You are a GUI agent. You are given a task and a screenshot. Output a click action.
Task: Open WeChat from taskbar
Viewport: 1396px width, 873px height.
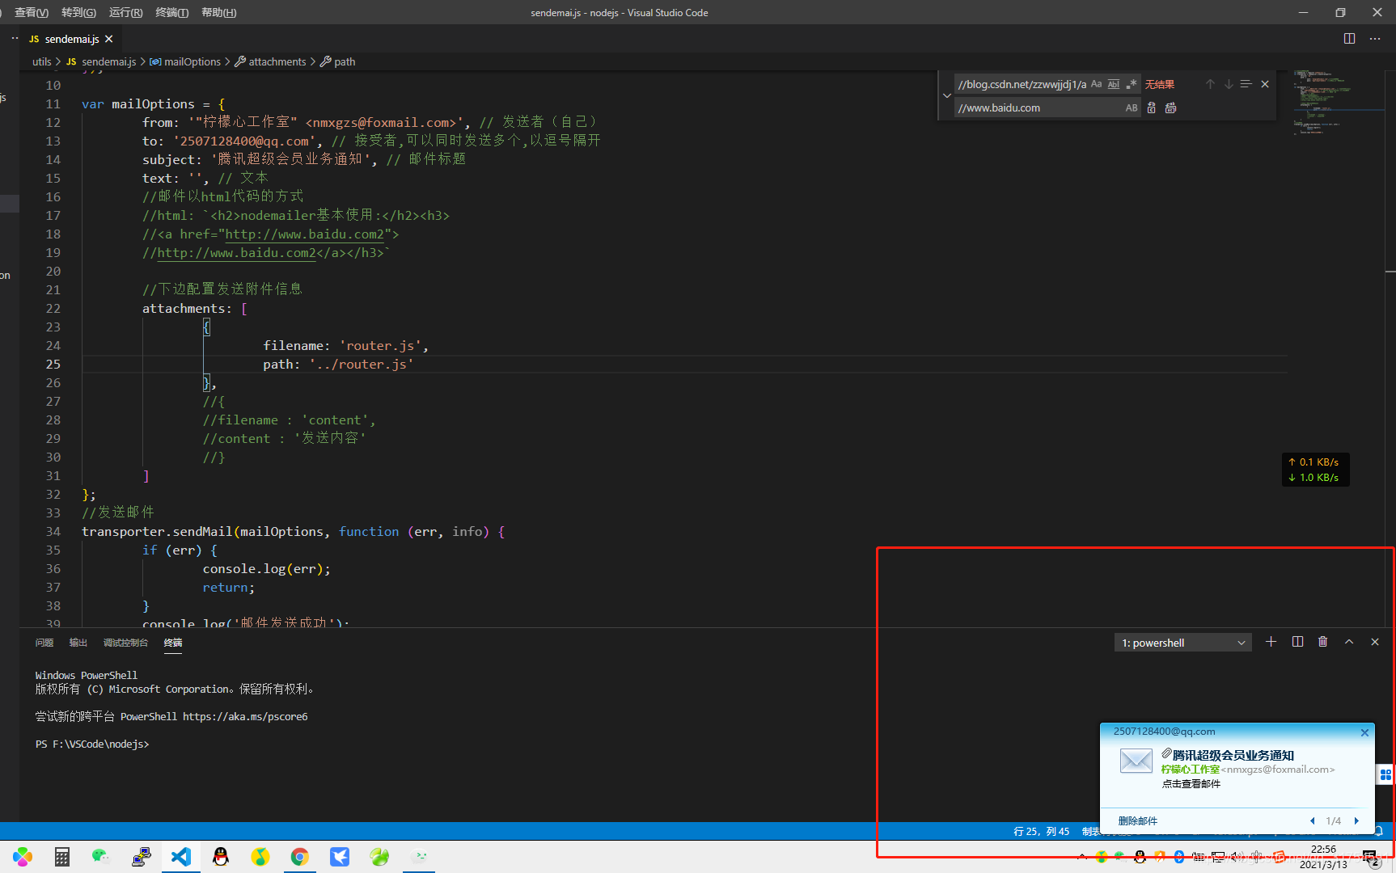click(x=101, y=857)
